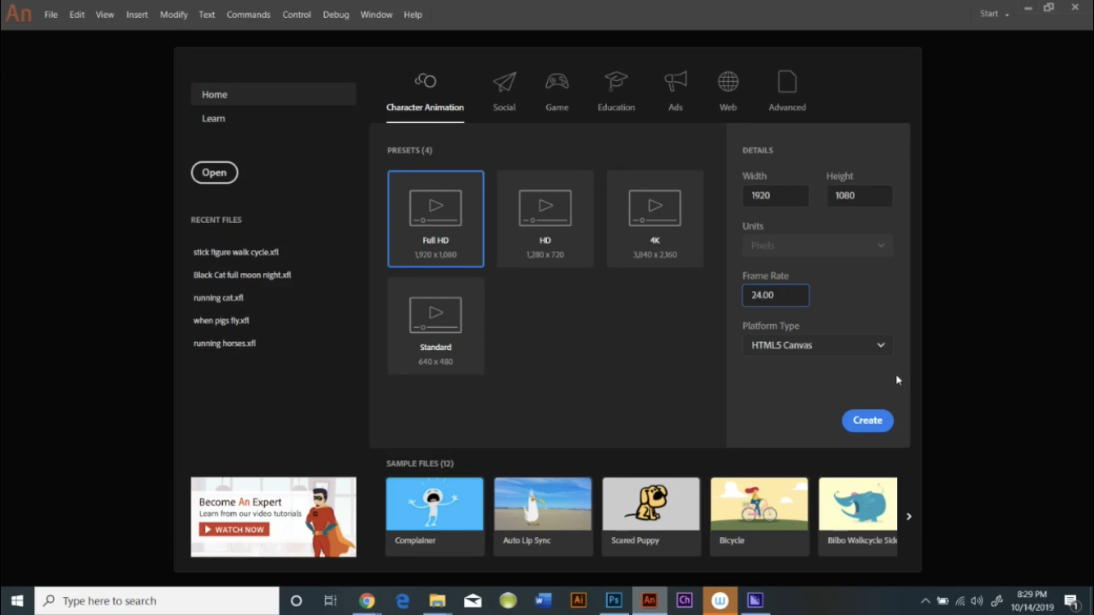This screenshot has height=615, width=1094.
Task: Open the Bilbo Walkcycle sample file
Action: coord(858,517)
